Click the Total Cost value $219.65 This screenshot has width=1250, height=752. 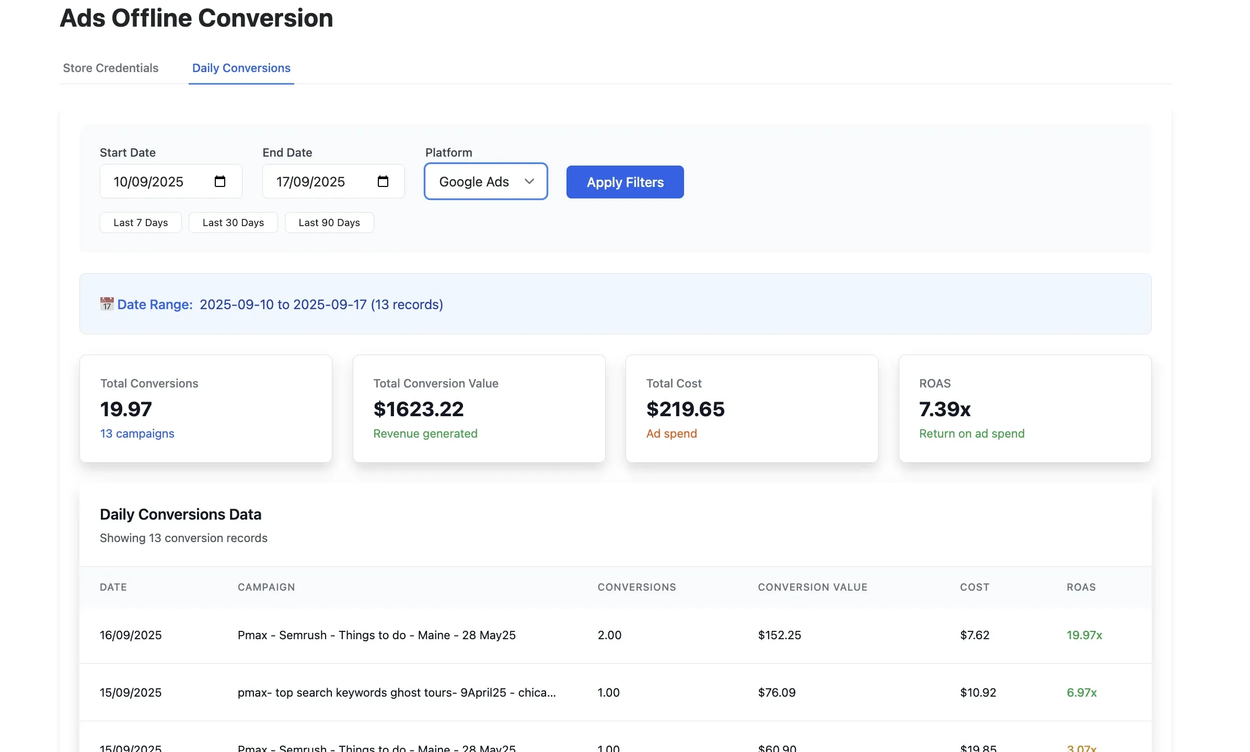686,409
